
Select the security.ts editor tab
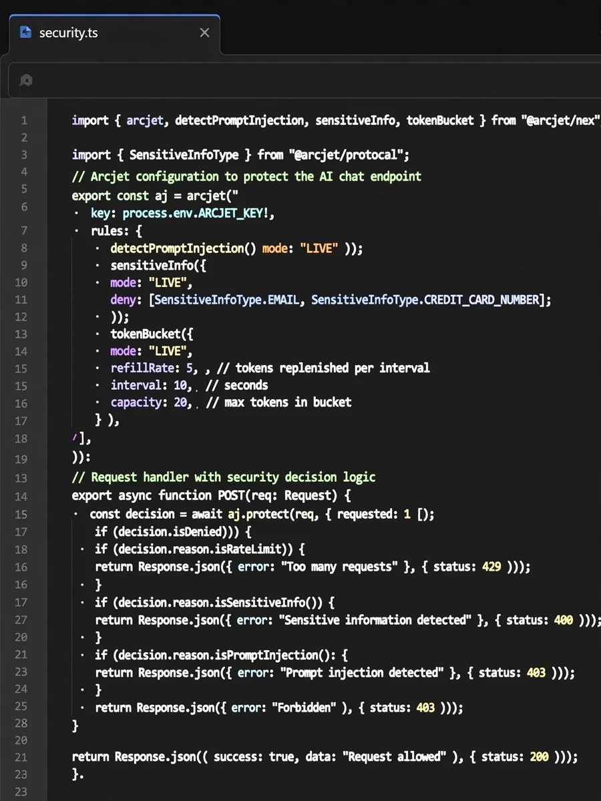[x=115, y=33]
